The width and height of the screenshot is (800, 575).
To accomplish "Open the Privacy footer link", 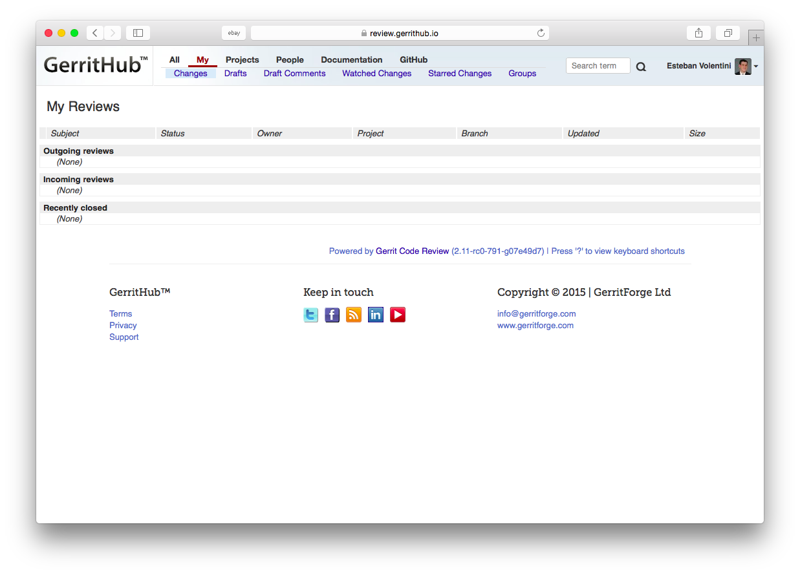I will click(123, 326).
